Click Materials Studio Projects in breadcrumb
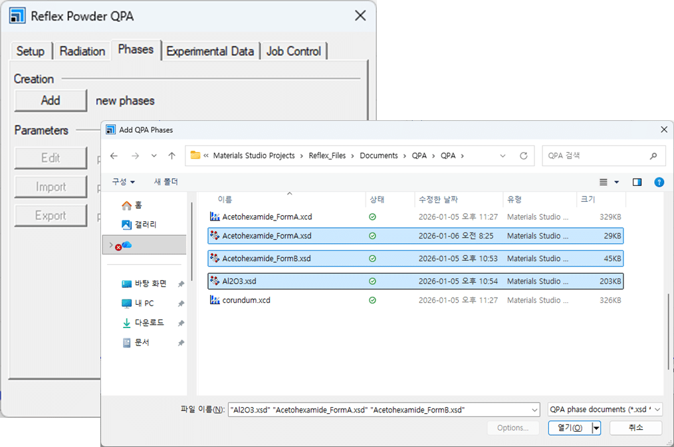This screenshot has width=674, height=447. click(x=254, y=155)
